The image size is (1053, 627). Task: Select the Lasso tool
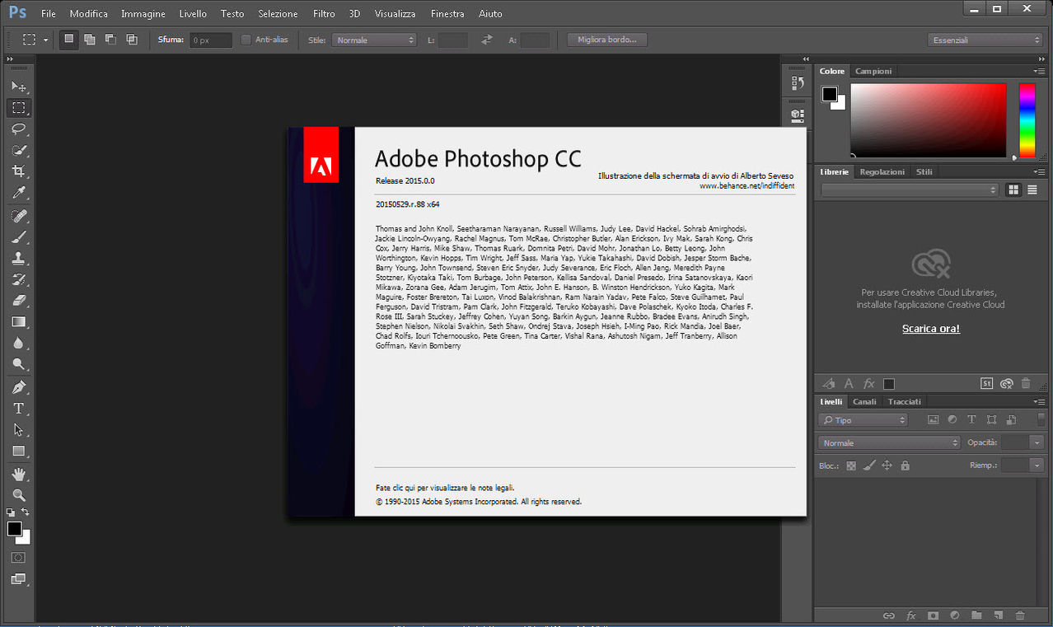(x=18, y=129)
